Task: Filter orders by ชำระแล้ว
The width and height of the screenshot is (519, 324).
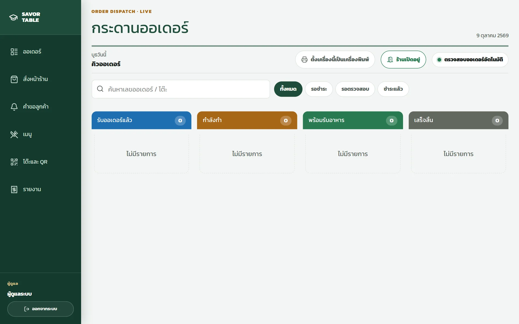Action: tap(393, 89)
